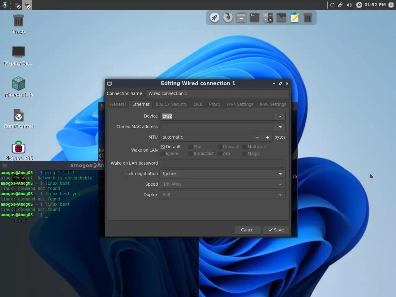
Task: Click the Wake on LAN password field
Action: coord(222,163)
